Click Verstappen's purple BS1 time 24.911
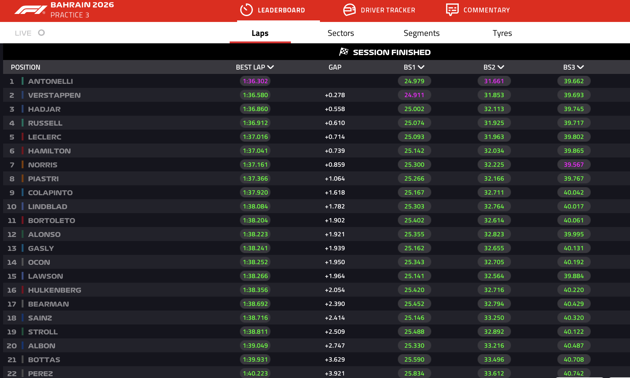Screen dimensions: 630x378 [414, 95]
